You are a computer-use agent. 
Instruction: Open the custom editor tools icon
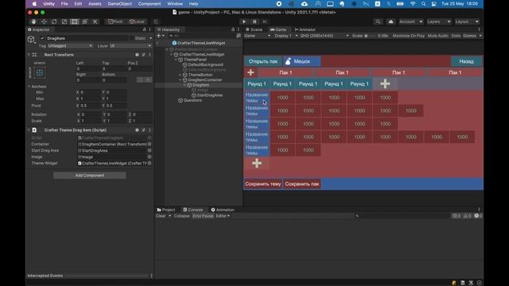coord(95,21)
